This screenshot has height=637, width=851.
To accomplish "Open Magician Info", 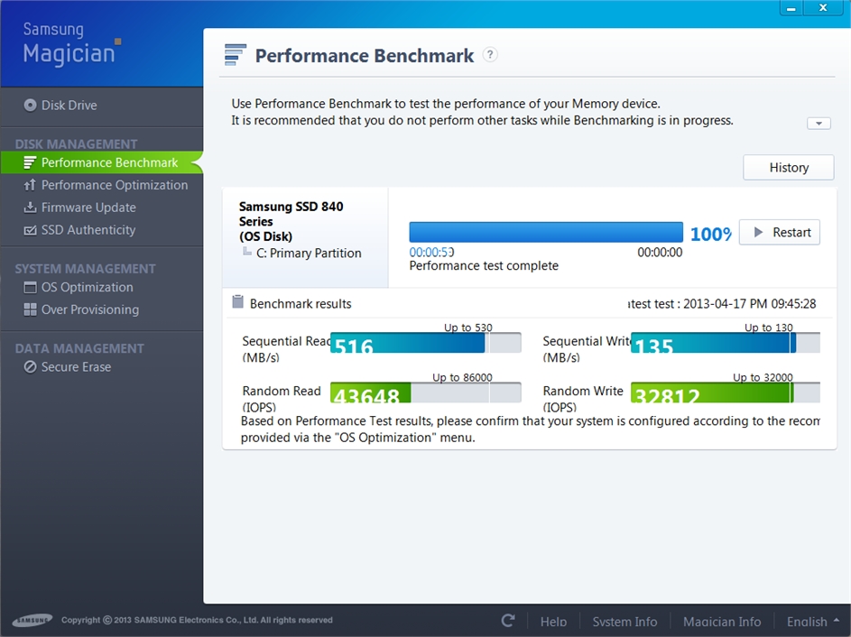I will pyautogui.click(x=721, y=622).
